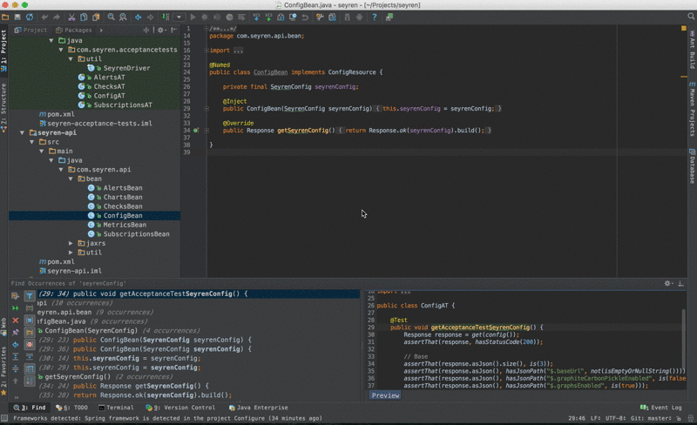
Task: Open the 6: TODO tool window tab
Action: pyautogui.click(x=71, y=408)
